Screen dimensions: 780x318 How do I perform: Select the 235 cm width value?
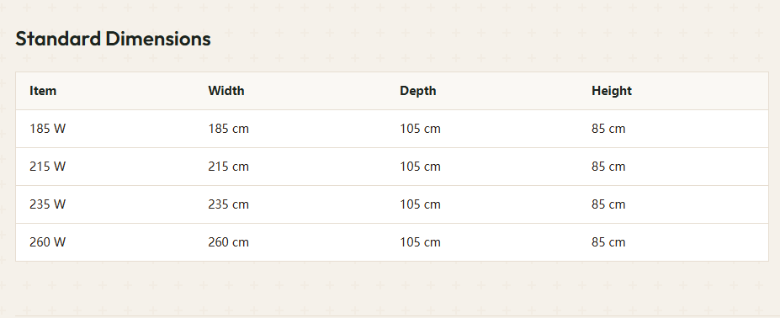click(228, 204)
